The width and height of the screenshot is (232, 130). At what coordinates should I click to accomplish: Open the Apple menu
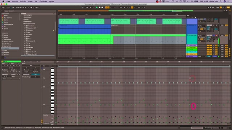tap(3, 1)
